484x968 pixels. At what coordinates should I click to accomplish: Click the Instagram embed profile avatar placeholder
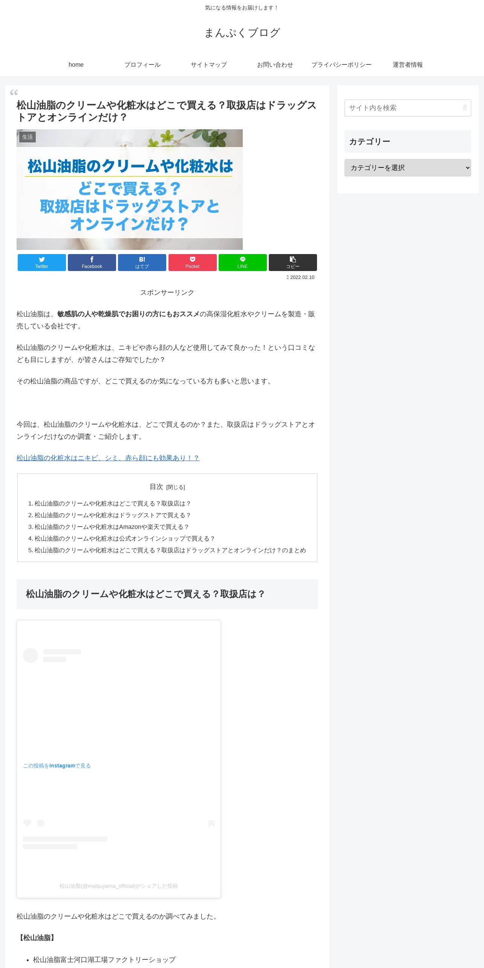[x=31, y=656]
